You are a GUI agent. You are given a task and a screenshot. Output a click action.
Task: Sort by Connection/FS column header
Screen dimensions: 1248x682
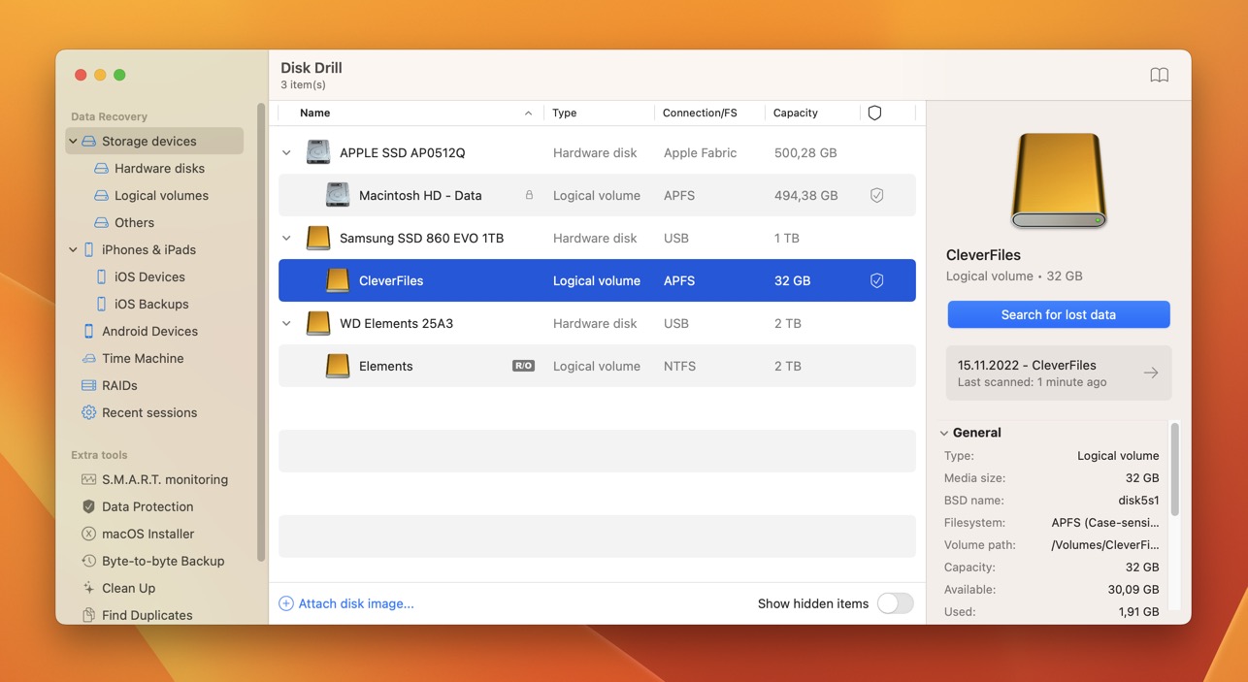point(700,114)
